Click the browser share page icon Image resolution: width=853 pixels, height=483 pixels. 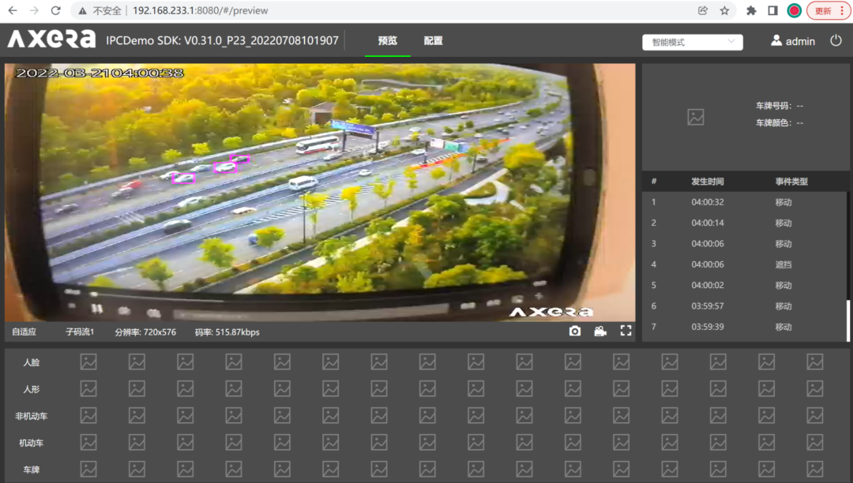pos(703,11)
